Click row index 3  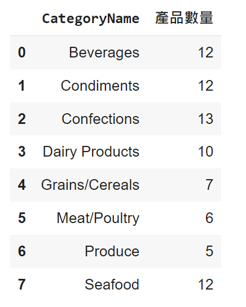click(22, 152)
